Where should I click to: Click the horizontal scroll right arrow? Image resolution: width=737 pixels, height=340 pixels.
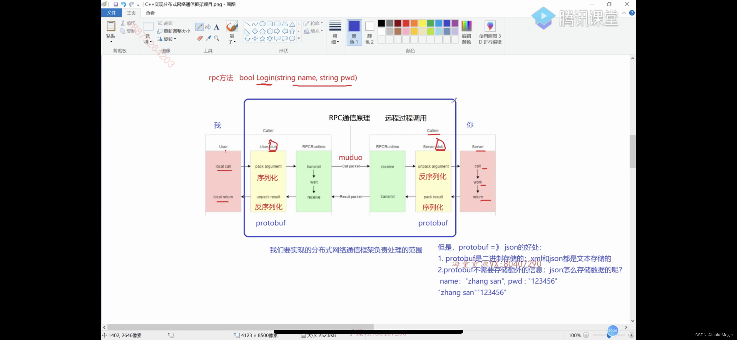tap(626, 327)
